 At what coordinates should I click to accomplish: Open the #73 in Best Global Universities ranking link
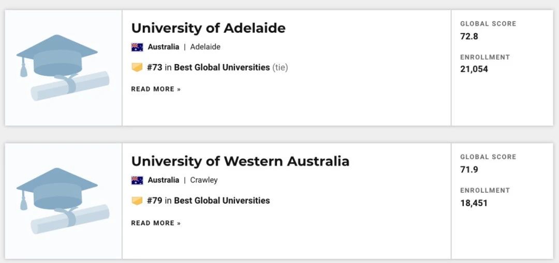click(x=208, y=67)
